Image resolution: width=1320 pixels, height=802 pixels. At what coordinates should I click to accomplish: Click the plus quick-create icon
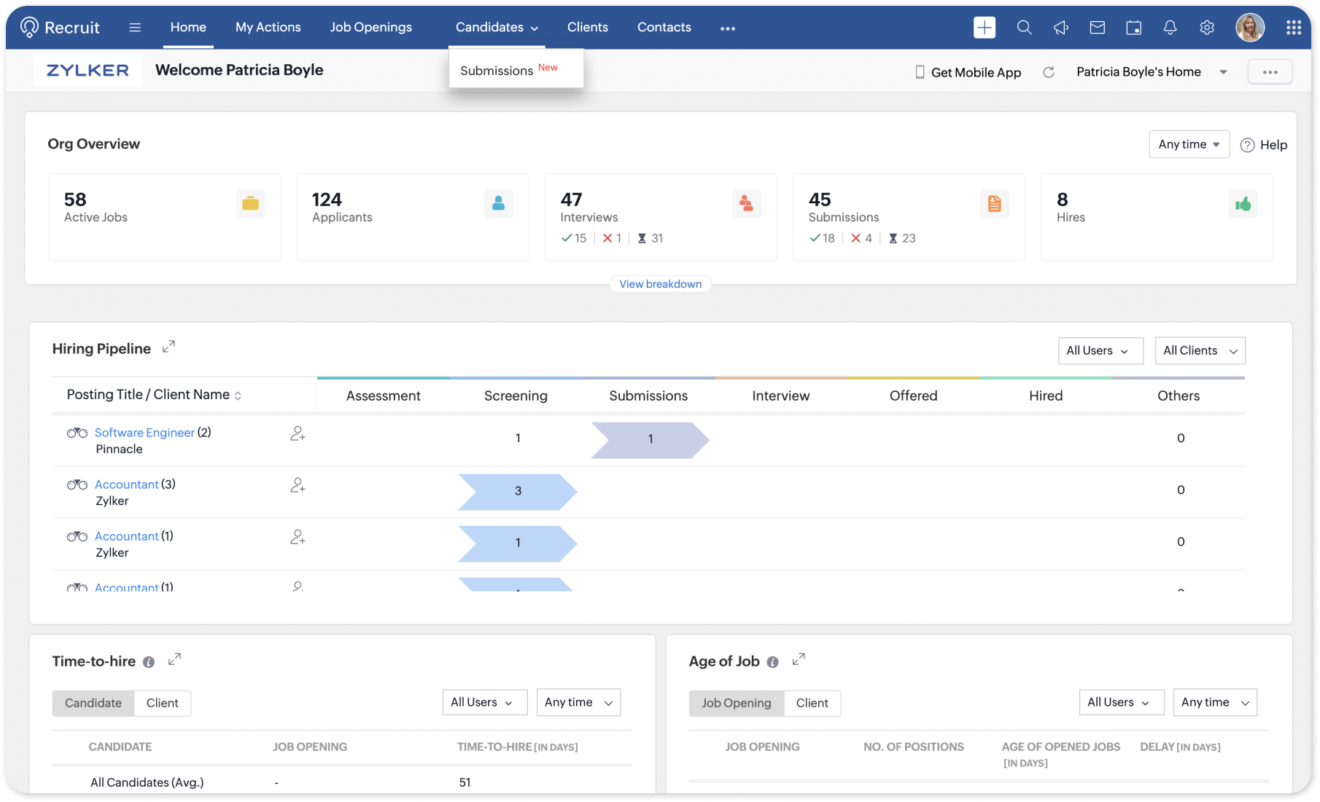[x=984, y=28]
